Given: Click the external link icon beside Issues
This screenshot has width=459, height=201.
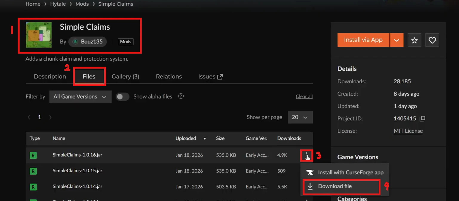Looking at the screenshot, I should tap(220, 77).
